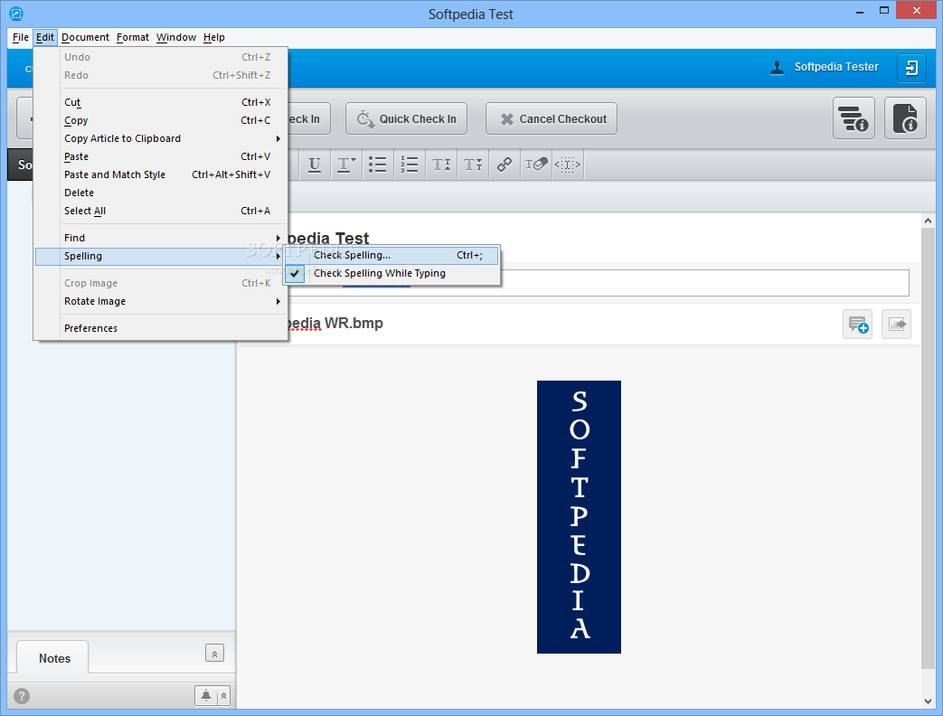Open the Window menu

tap(176, 37)
